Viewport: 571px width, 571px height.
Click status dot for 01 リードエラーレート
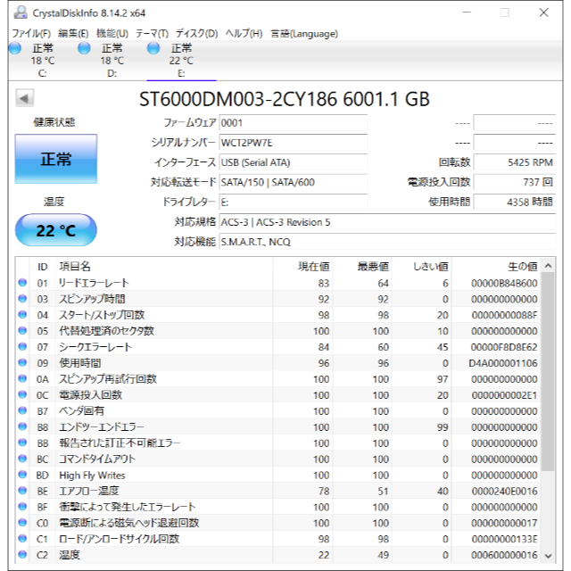pyautogui.click(x=22, y=283)
